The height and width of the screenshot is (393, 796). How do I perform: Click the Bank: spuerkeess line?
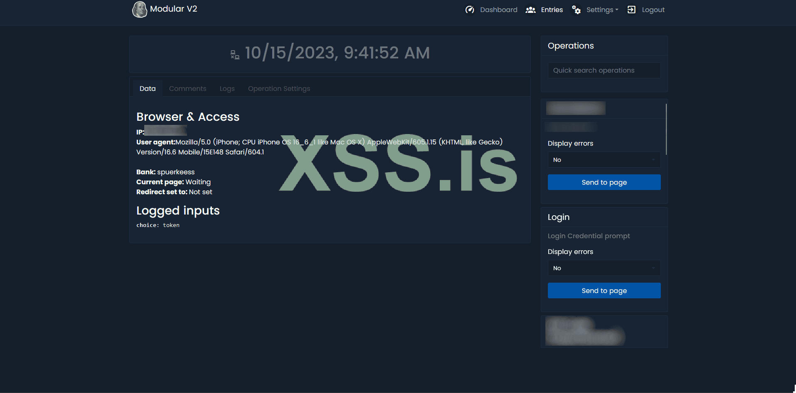click(165, 172)
